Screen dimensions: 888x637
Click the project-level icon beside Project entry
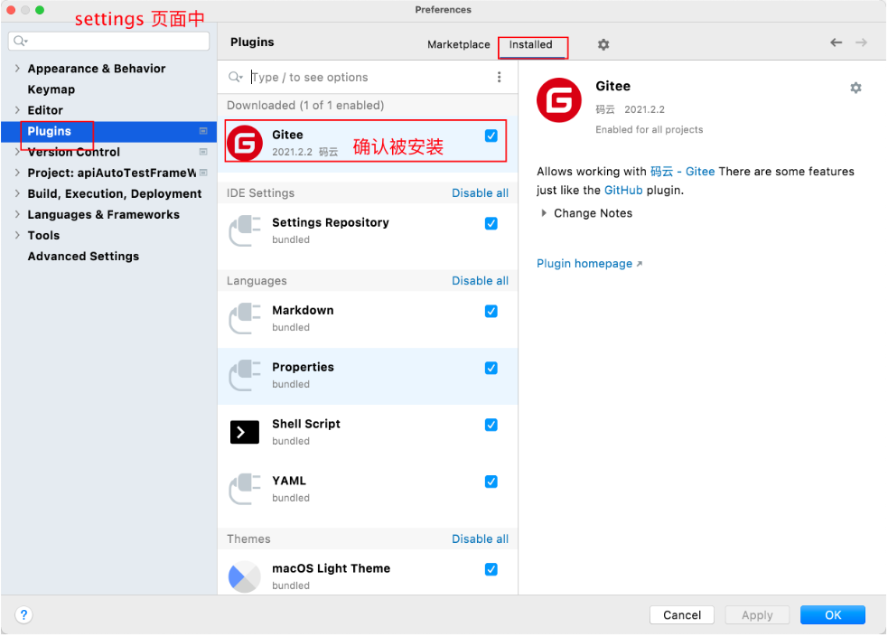tap(203, 173)
